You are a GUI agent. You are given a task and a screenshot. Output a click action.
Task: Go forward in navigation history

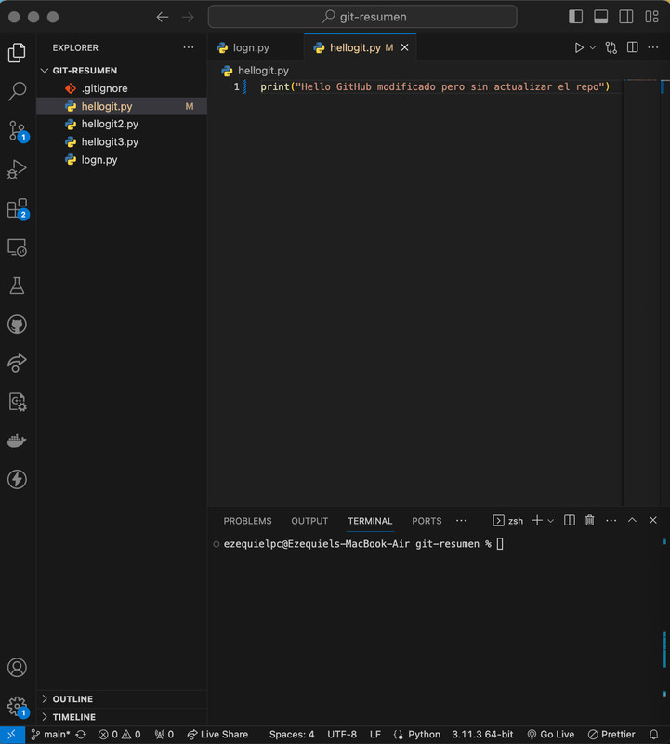coord(188,17)
